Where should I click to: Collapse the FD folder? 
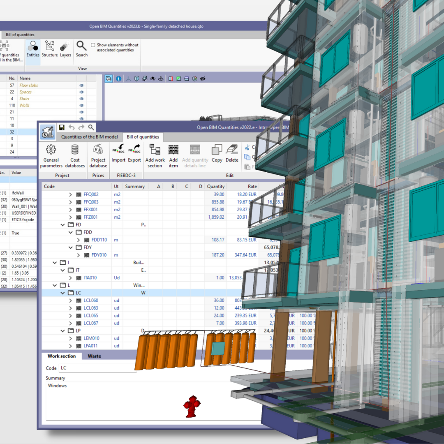tap(63, 225)
